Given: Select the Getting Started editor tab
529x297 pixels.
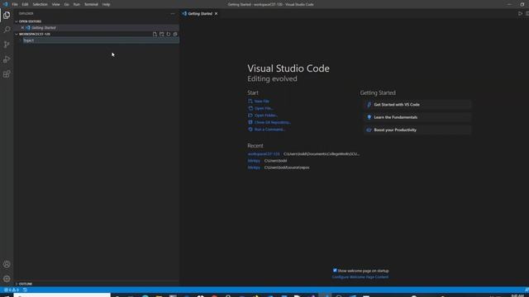Looking at the screenshot, I should 200,14.
